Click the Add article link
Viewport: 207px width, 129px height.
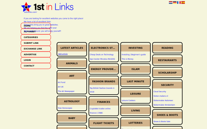(x=63, y=54)
